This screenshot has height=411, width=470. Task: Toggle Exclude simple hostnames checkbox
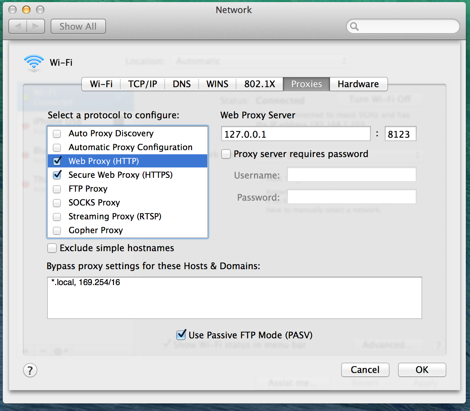[52, 248]
